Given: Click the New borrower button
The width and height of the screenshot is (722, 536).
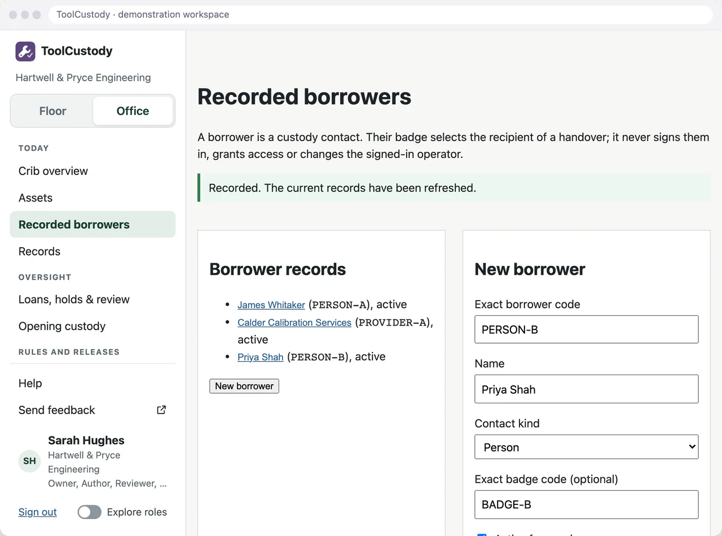Looking at the screenshot, I should coord(244,386).
